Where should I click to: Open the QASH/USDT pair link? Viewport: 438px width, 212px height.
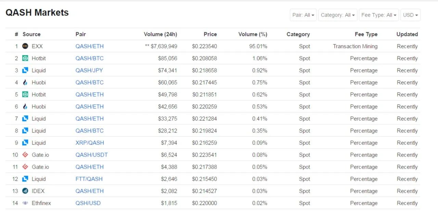click(92, 155)
